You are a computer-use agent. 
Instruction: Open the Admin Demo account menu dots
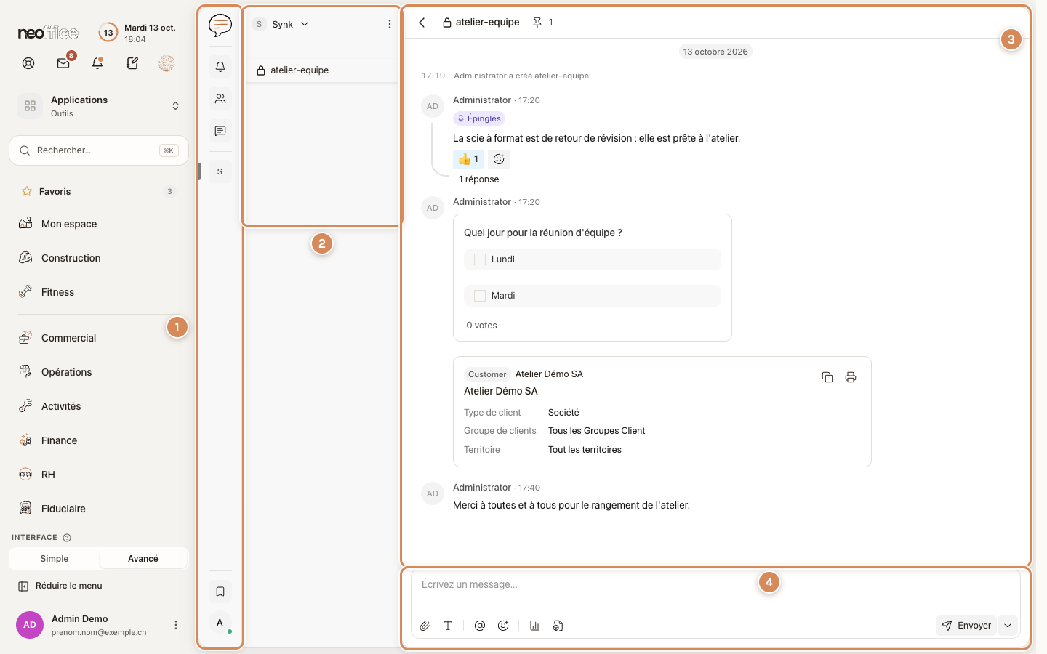click(176, 625)
